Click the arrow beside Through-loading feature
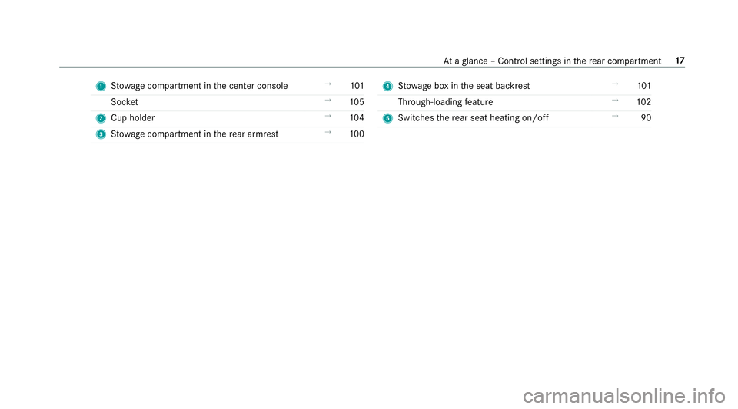The height and width of the screenshot is (409, 738). pos(615,100)
